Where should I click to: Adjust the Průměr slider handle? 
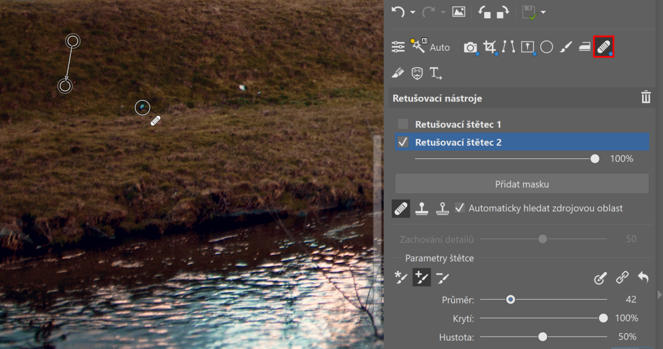click(x=511, y=299)
